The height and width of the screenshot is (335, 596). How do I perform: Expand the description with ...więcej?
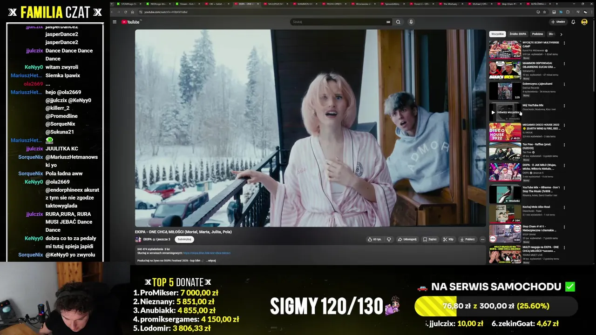(211, 261)
